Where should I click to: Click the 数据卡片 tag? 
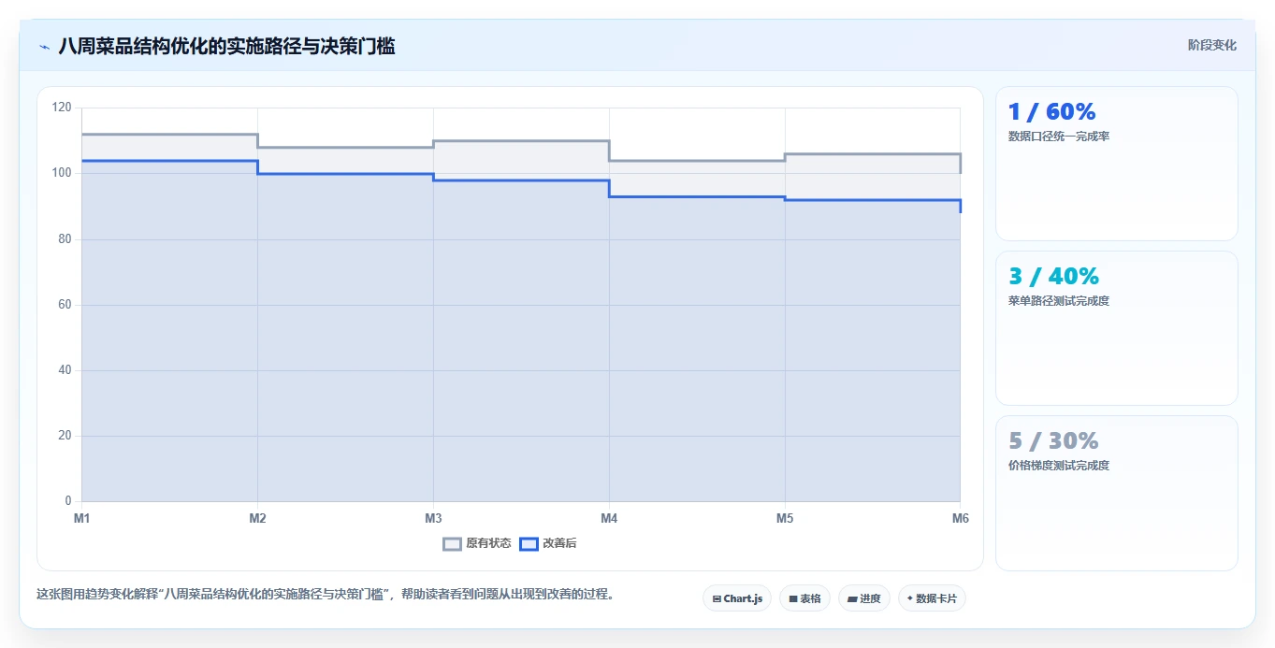click(x=932, y=598)
